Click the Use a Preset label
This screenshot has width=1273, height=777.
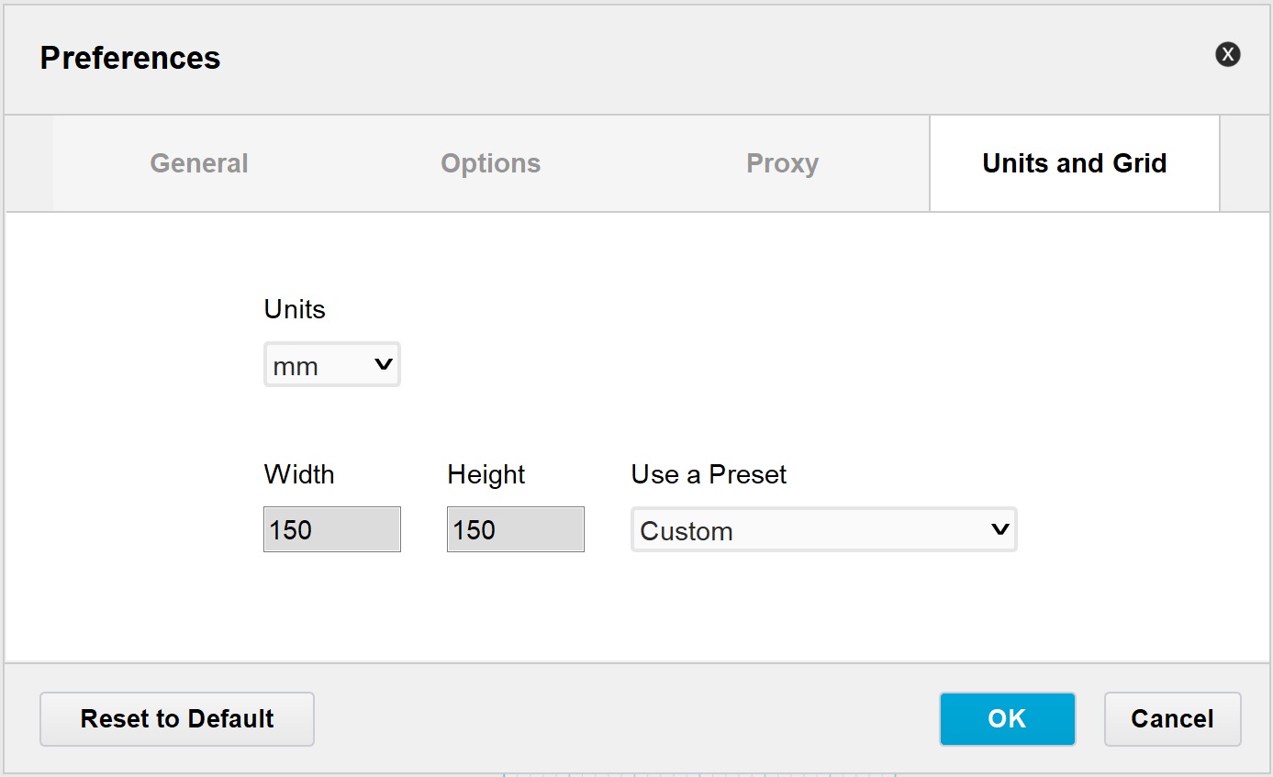pyautogui.click(x=709, y=474)
